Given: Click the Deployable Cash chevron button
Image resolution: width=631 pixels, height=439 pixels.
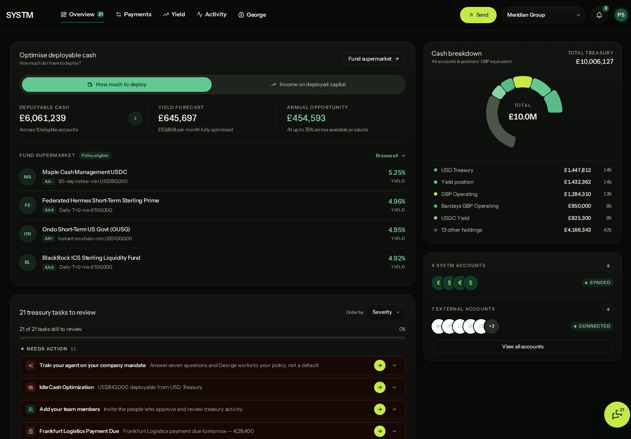Looking at the screenshot, I should [135, 119].
